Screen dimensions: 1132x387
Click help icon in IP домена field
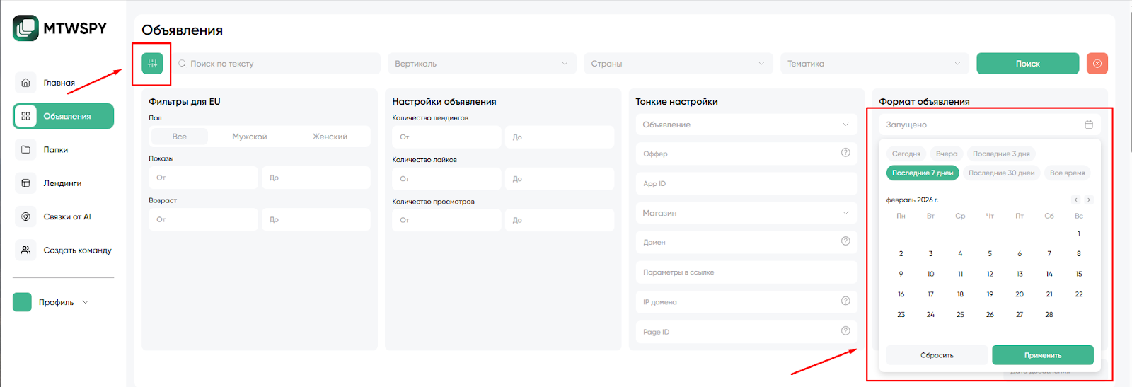[845, 301]
